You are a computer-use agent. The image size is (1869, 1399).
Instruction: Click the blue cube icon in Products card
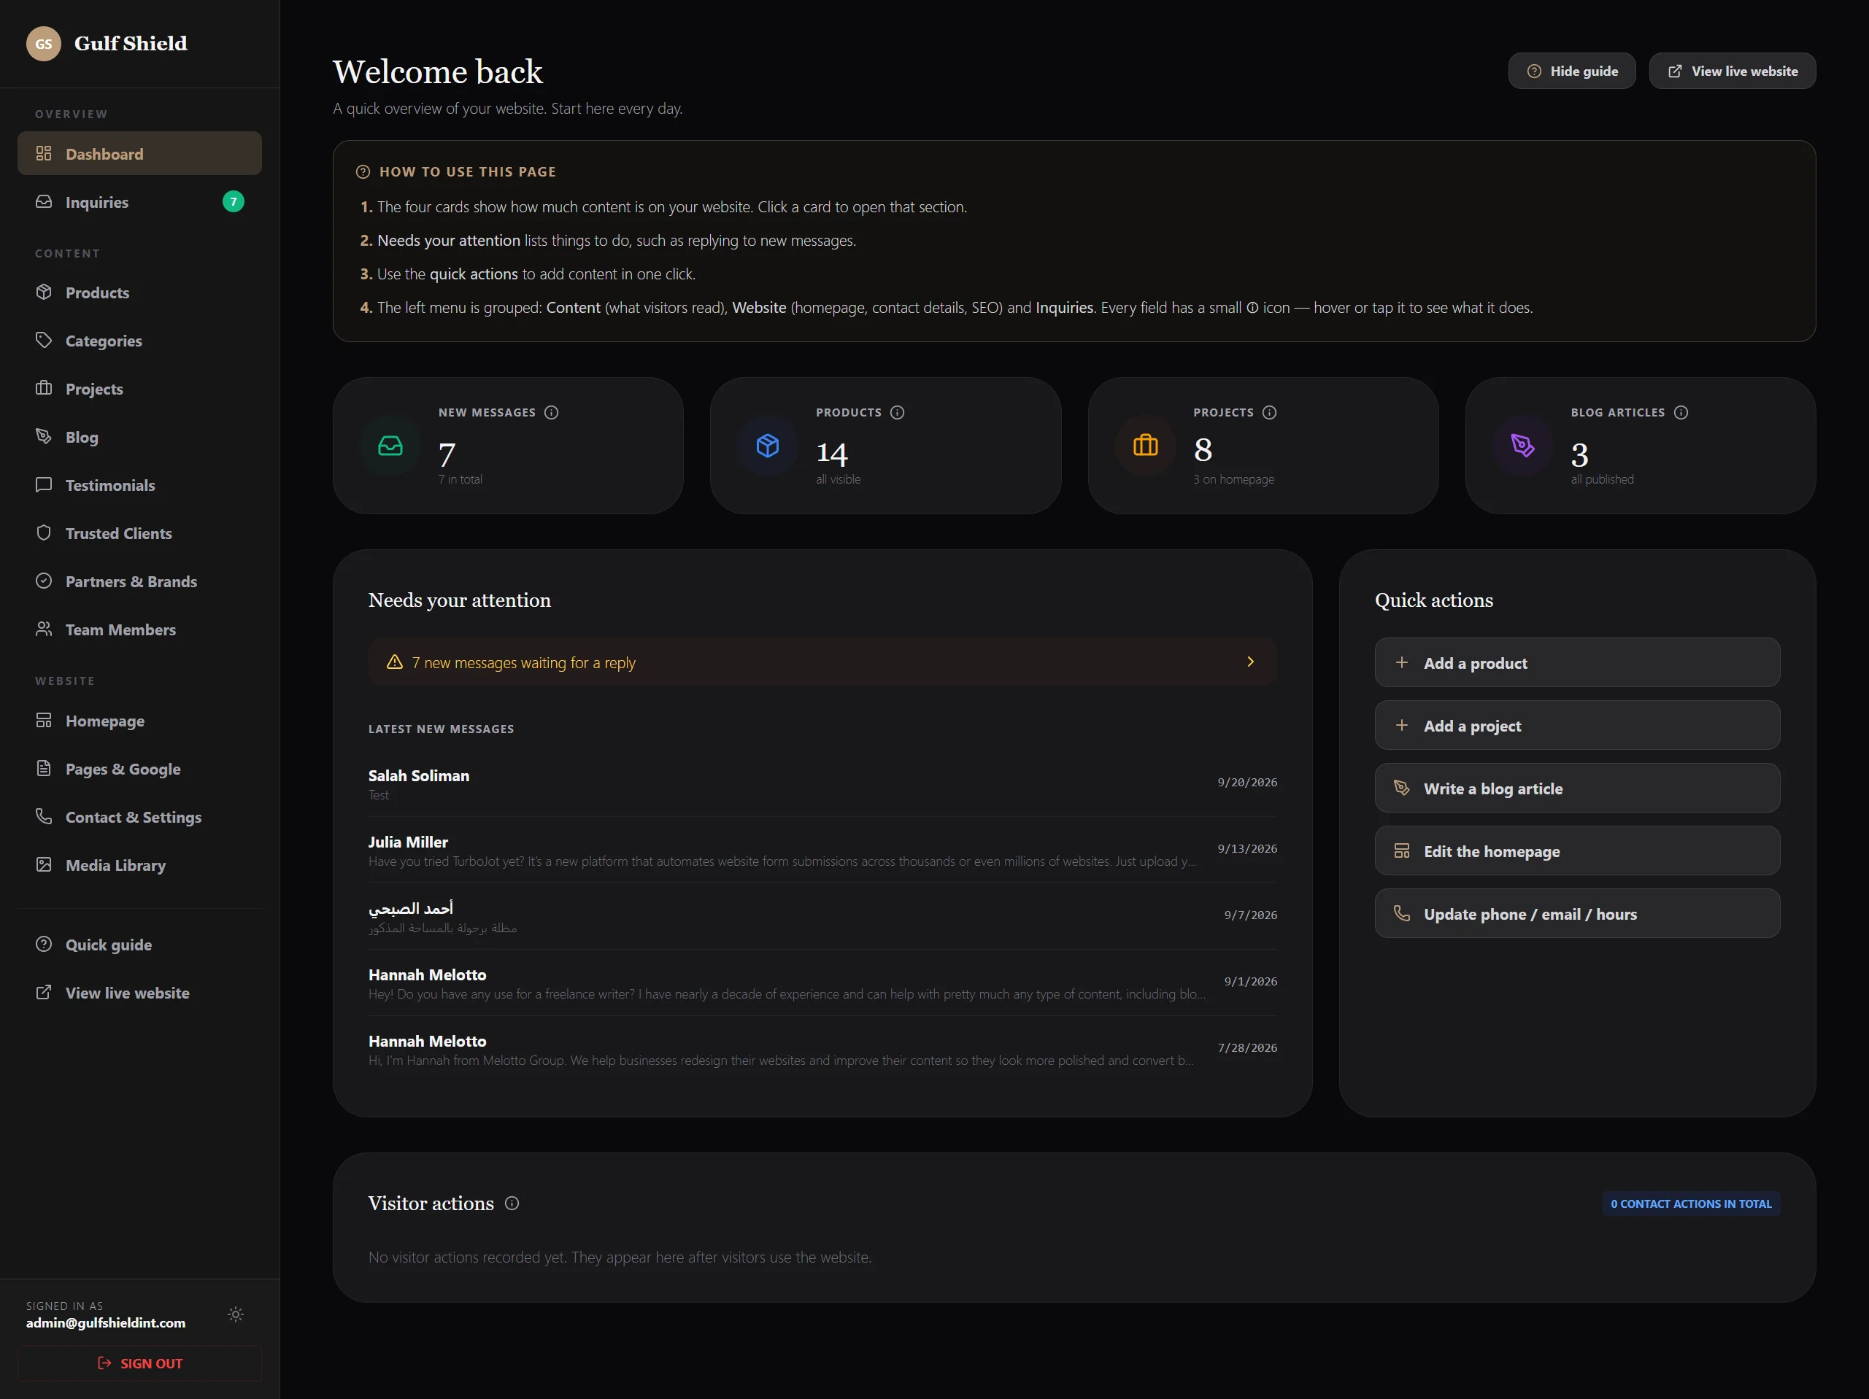[767, 445]
